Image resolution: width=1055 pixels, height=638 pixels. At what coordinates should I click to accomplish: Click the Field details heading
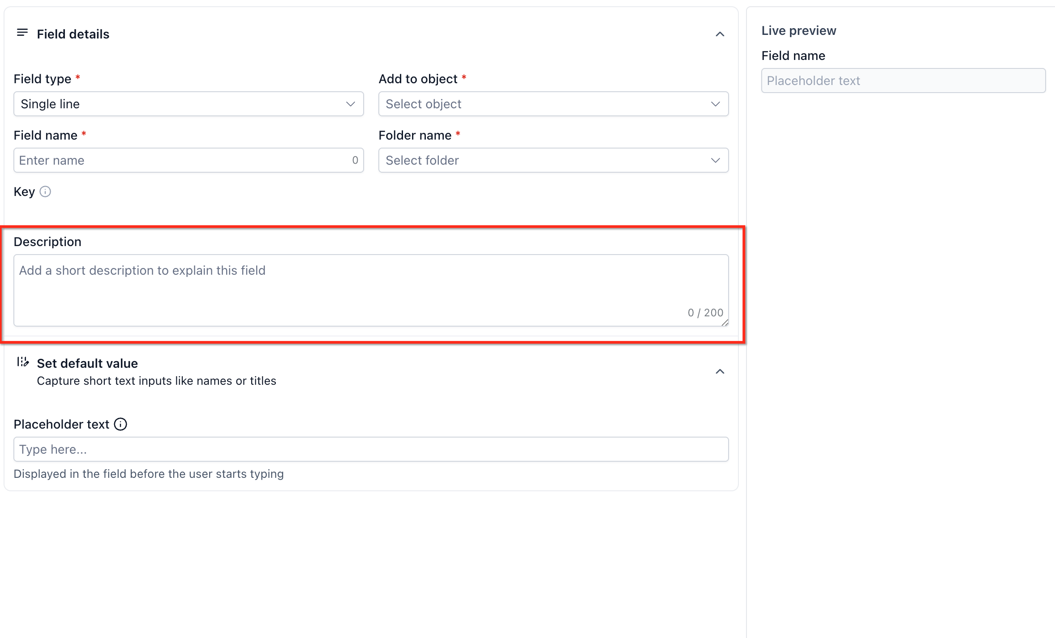pyautogui.click(x=73, y=34)
